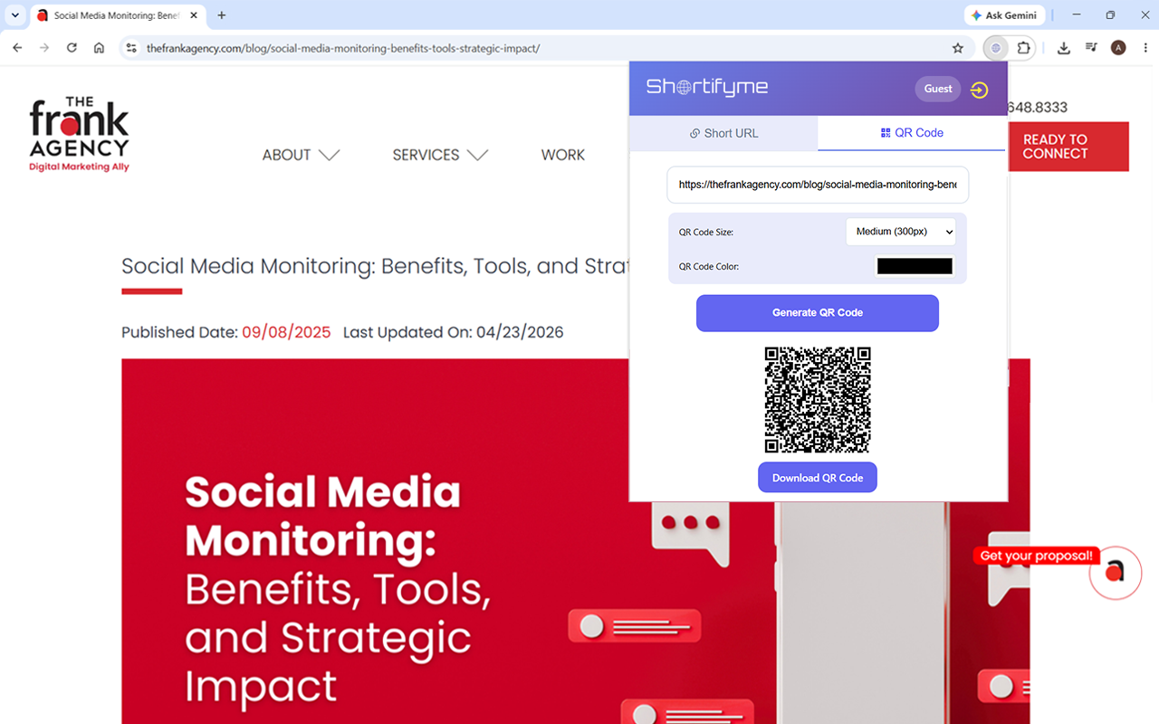The image size is (1159, 724).
Task: Open the media control icon in toolbar
Action: [1091, 48]
